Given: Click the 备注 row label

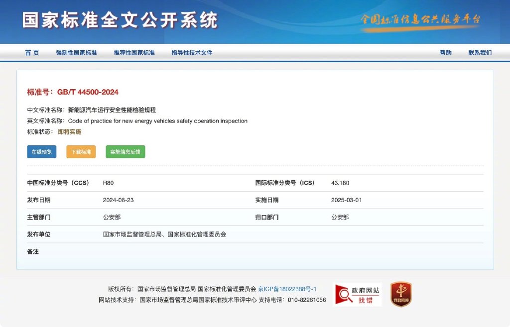Looking at the screenshot, I should click(x=33, y=251).
